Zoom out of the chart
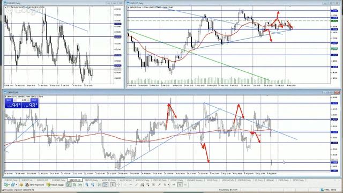Image resolution: width=343 pixels, height=193 pixels. point(93,185)
